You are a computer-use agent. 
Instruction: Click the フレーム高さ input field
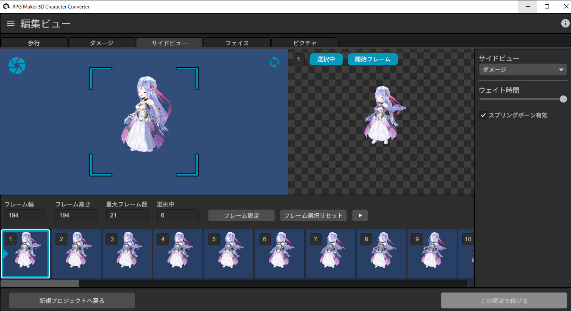[76, 215]
